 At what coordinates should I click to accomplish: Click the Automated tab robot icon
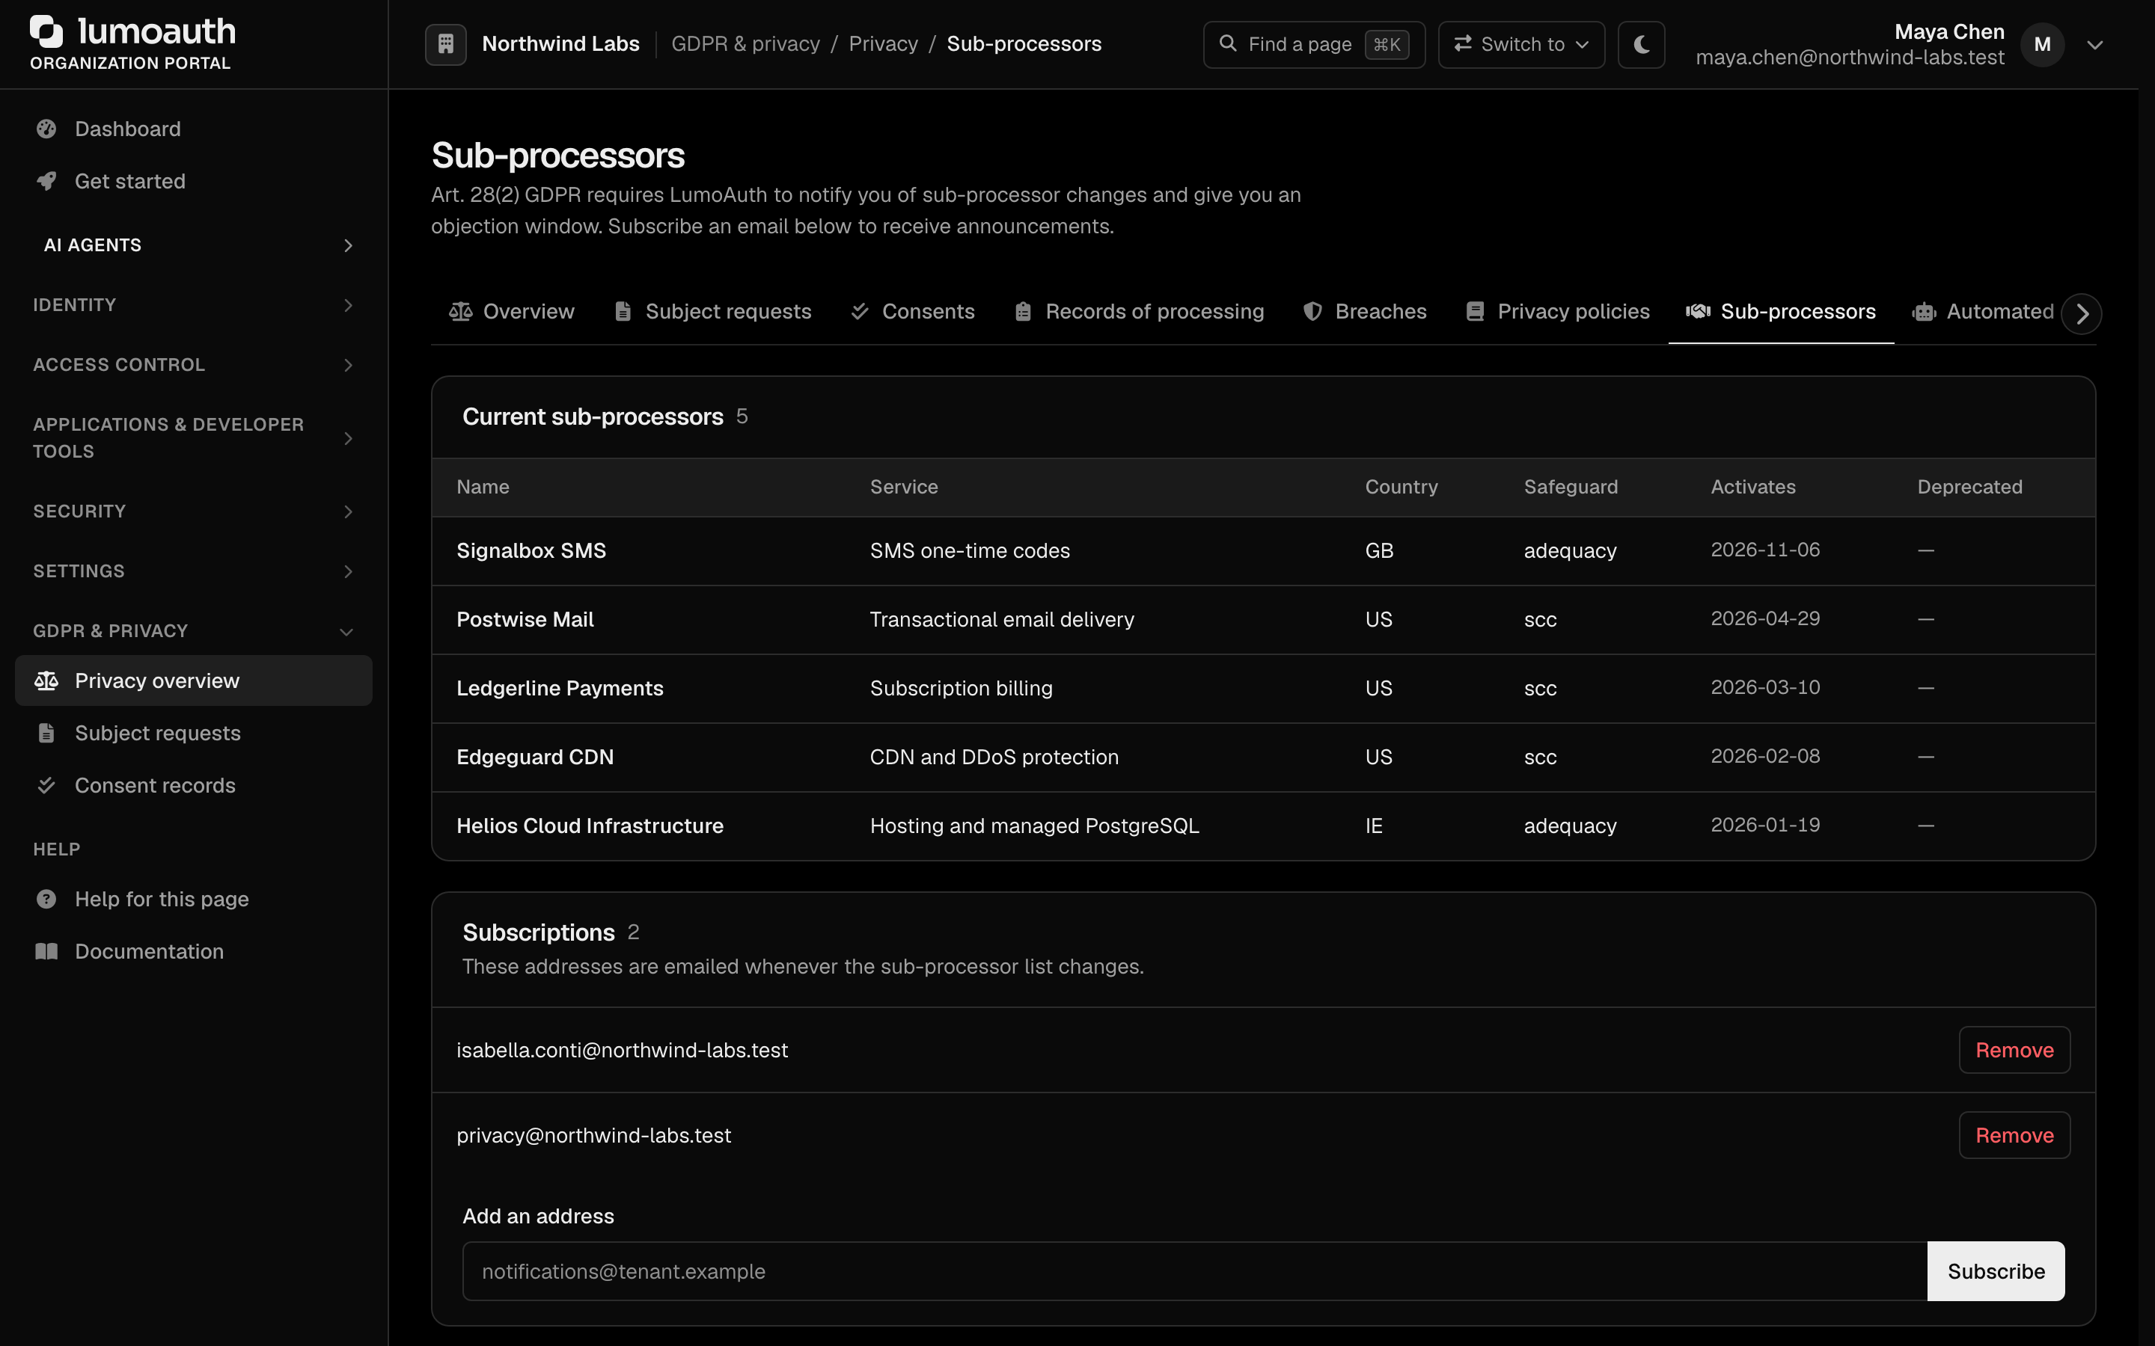tap(1924, 312)
